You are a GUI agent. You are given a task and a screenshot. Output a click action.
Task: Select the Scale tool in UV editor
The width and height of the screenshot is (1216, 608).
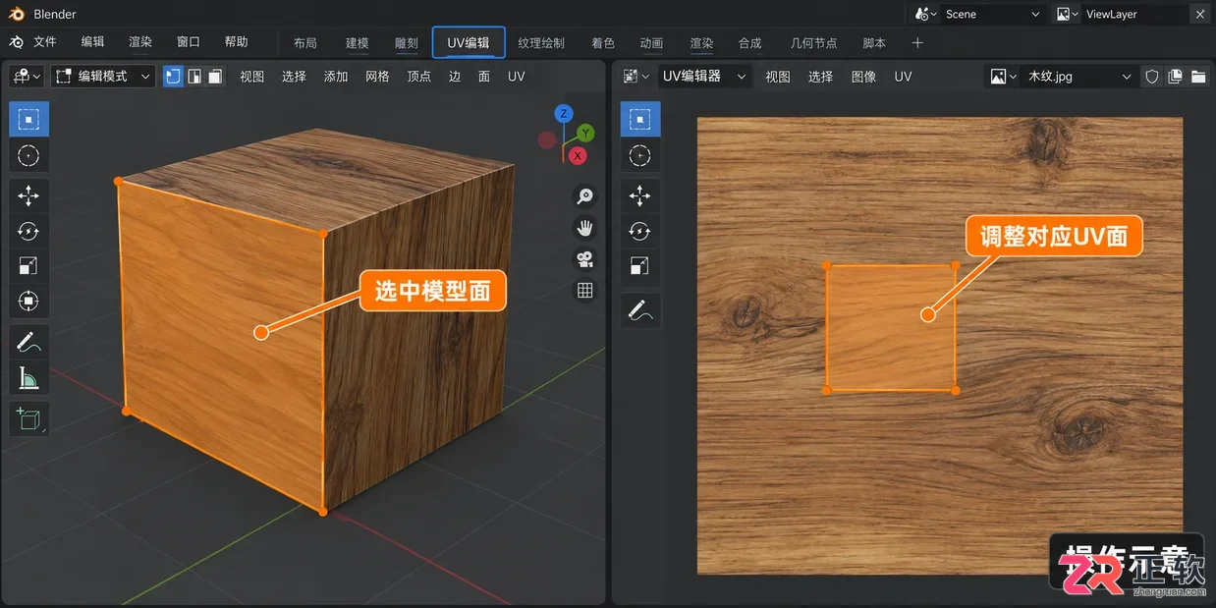click(x=640, y=266)
